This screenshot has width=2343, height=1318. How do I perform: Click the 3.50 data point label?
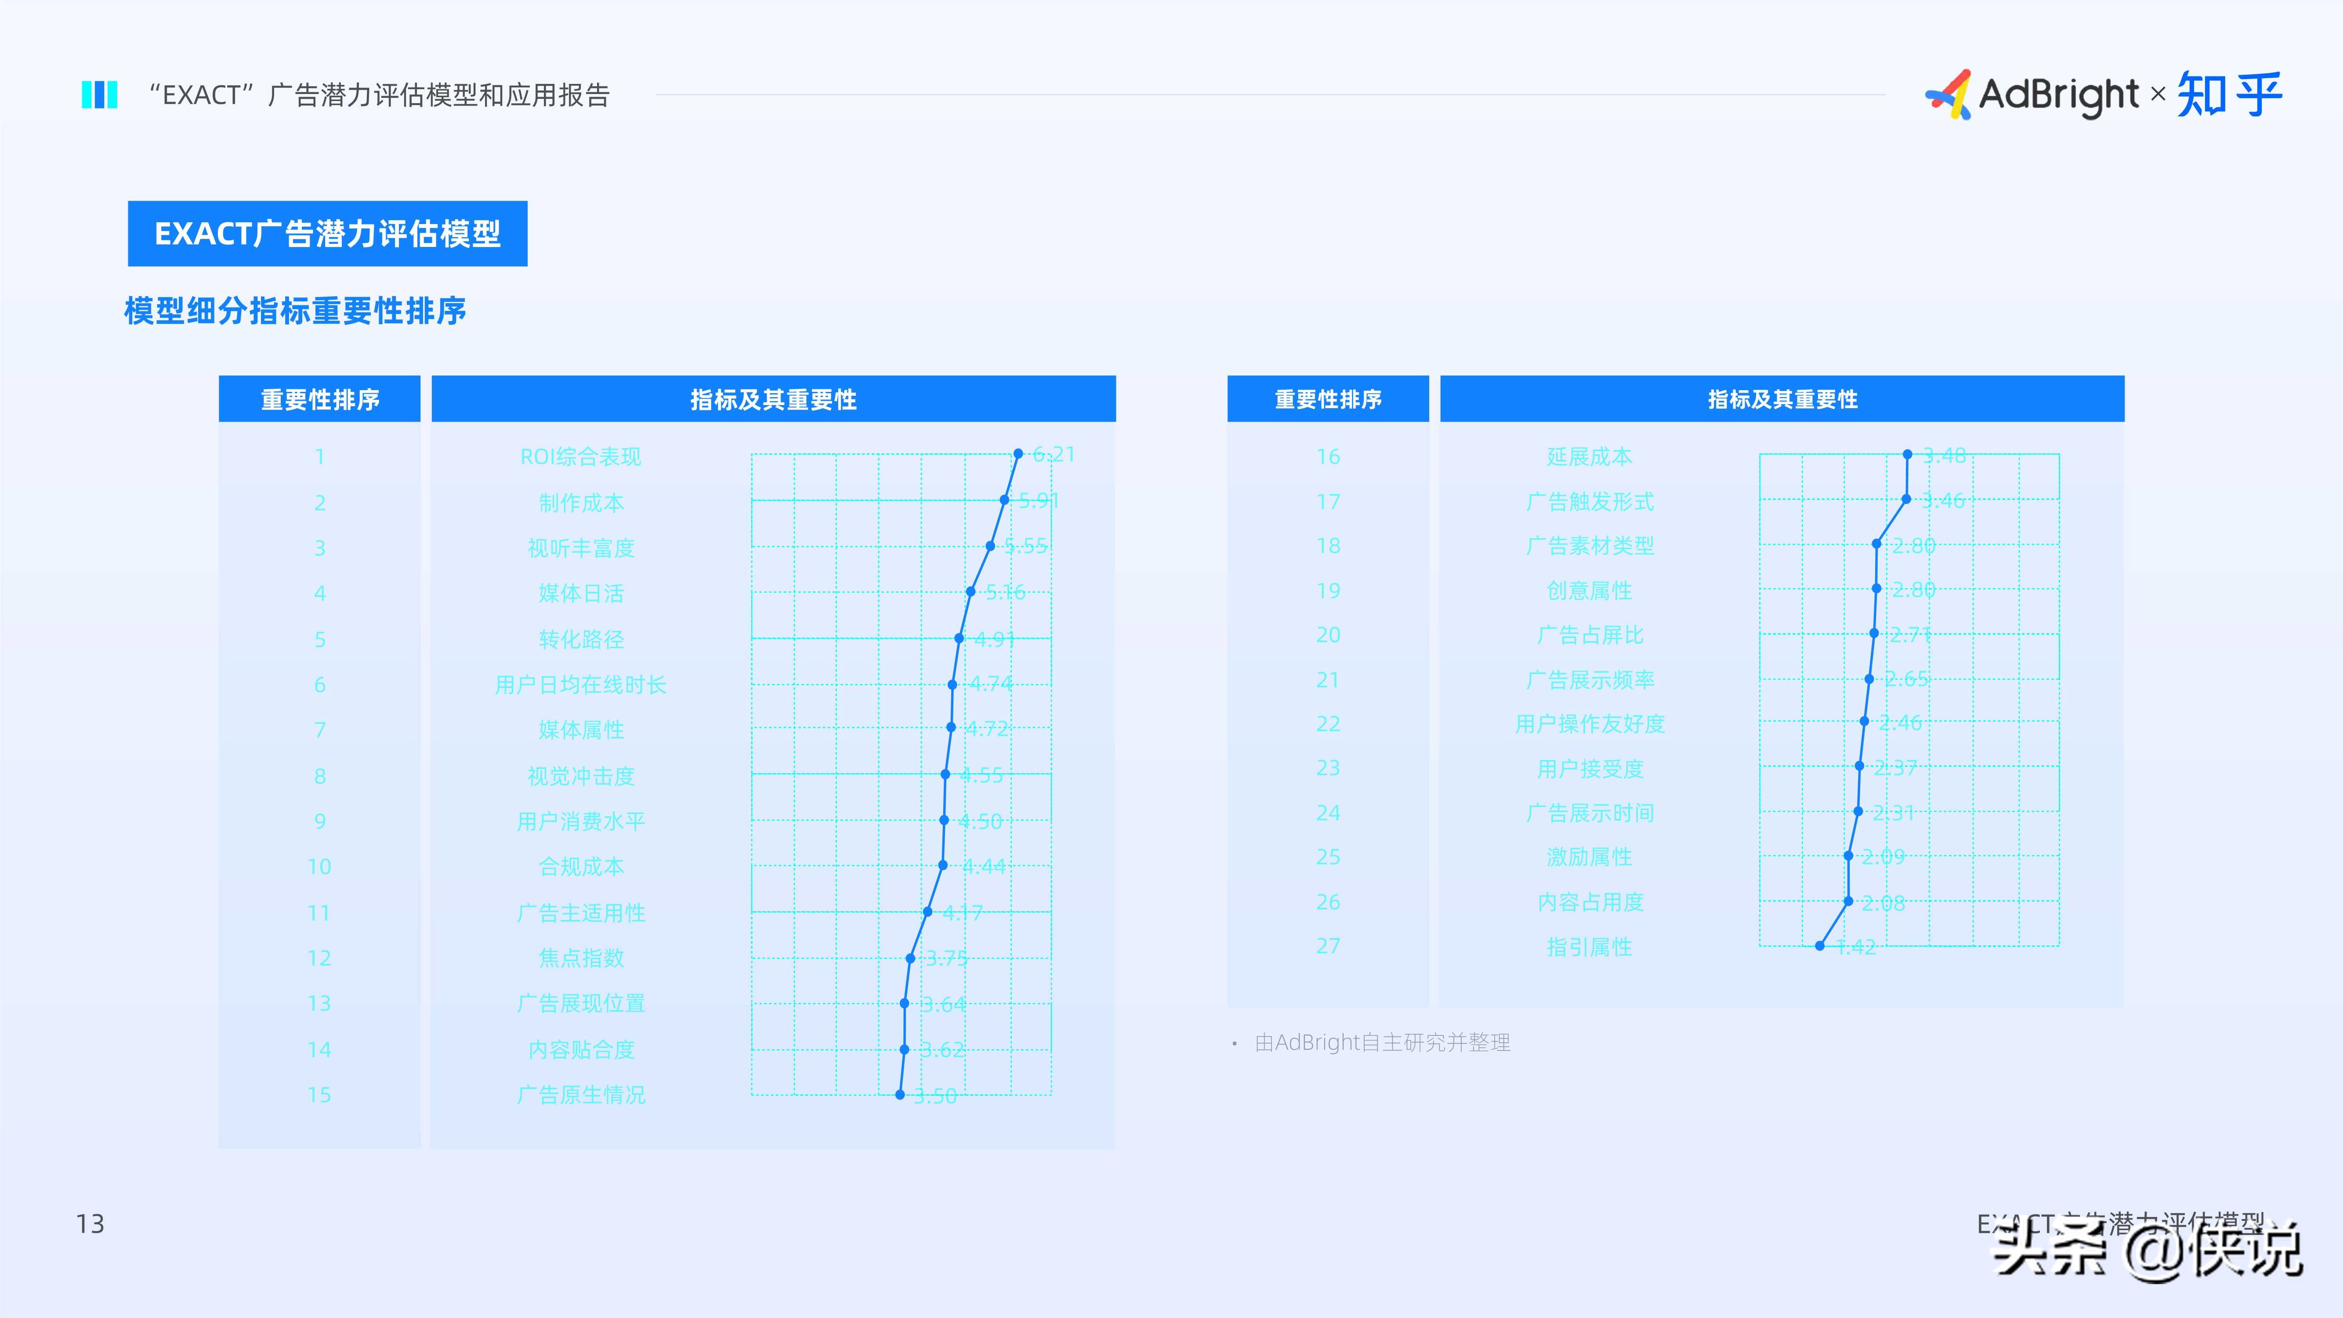(x=935, y=1096)
